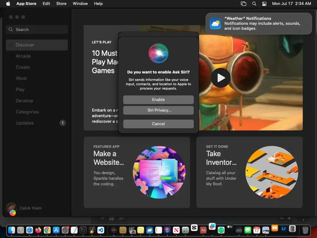The width and height of the screenshot is (317, 238).
Task: Open Stage Manager from the menu bar
Action: (x=243, y=4)
